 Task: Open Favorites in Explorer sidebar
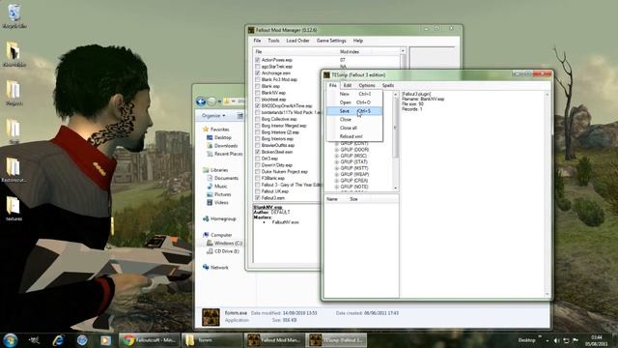[216, 130]
